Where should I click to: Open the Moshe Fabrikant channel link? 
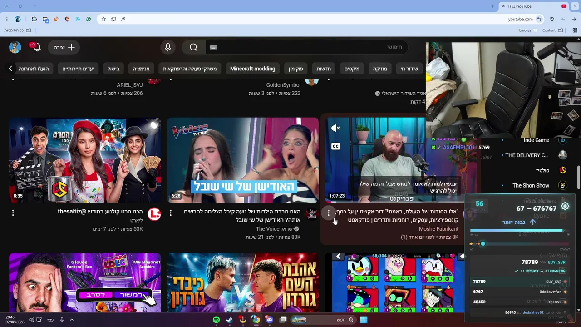pos(438,229)
